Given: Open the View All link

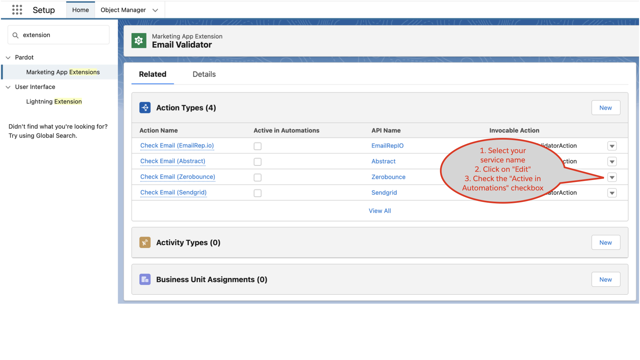Looking at the screenshot, I should tap(380, 211).
